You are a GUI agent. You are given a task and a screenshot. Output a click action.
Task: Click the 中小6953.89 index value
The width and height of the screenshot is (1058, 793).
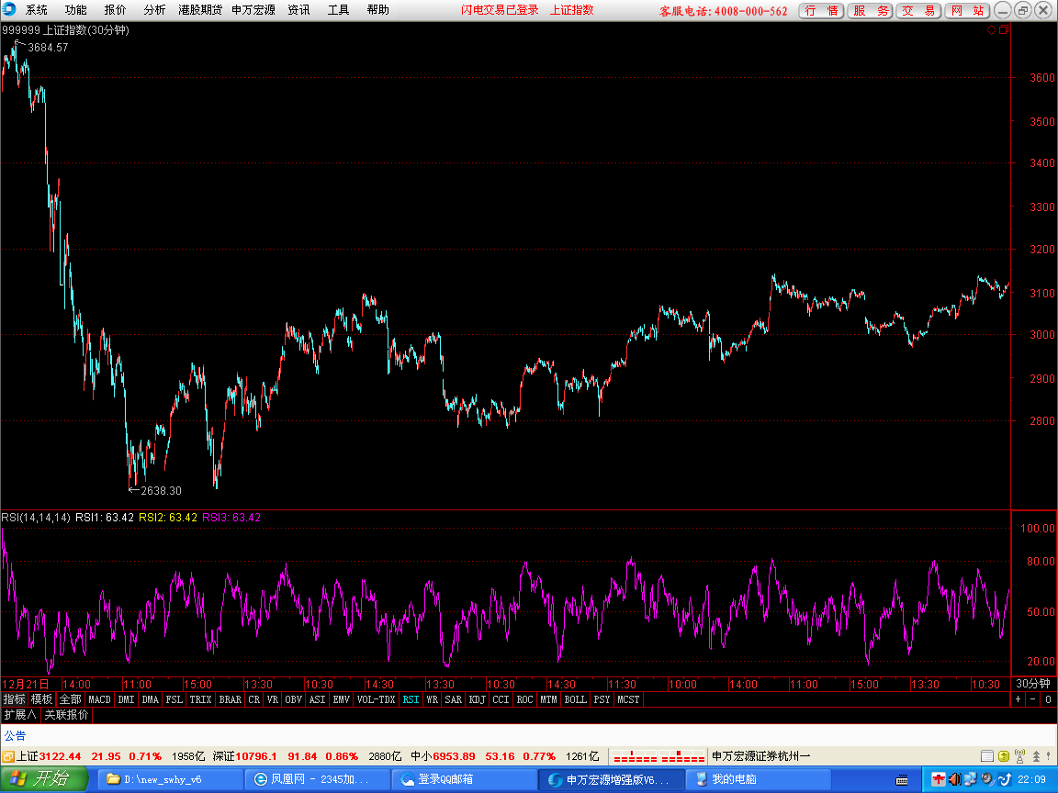[443, 756]
